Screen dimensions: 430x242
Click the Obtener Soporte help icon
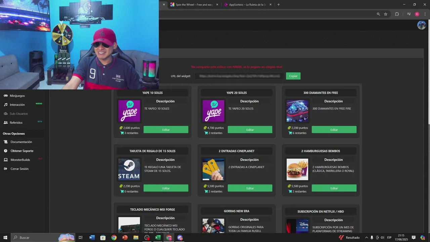click(x=6, y=151)
